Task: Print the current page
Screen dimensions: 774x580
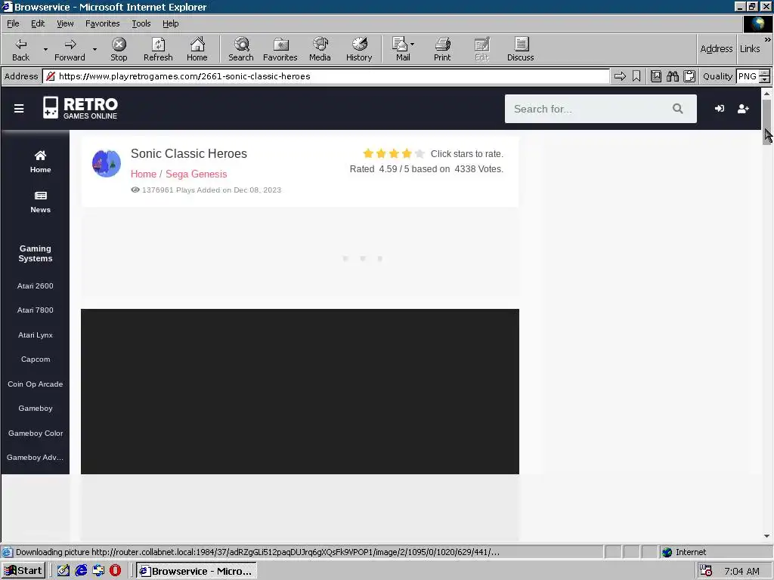Action: 442,49
